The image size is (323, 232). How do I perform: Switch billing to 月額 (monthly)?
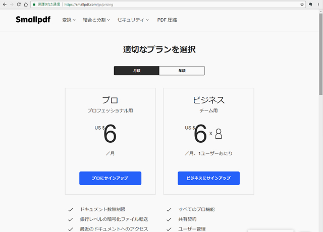(x=137, y=71)
